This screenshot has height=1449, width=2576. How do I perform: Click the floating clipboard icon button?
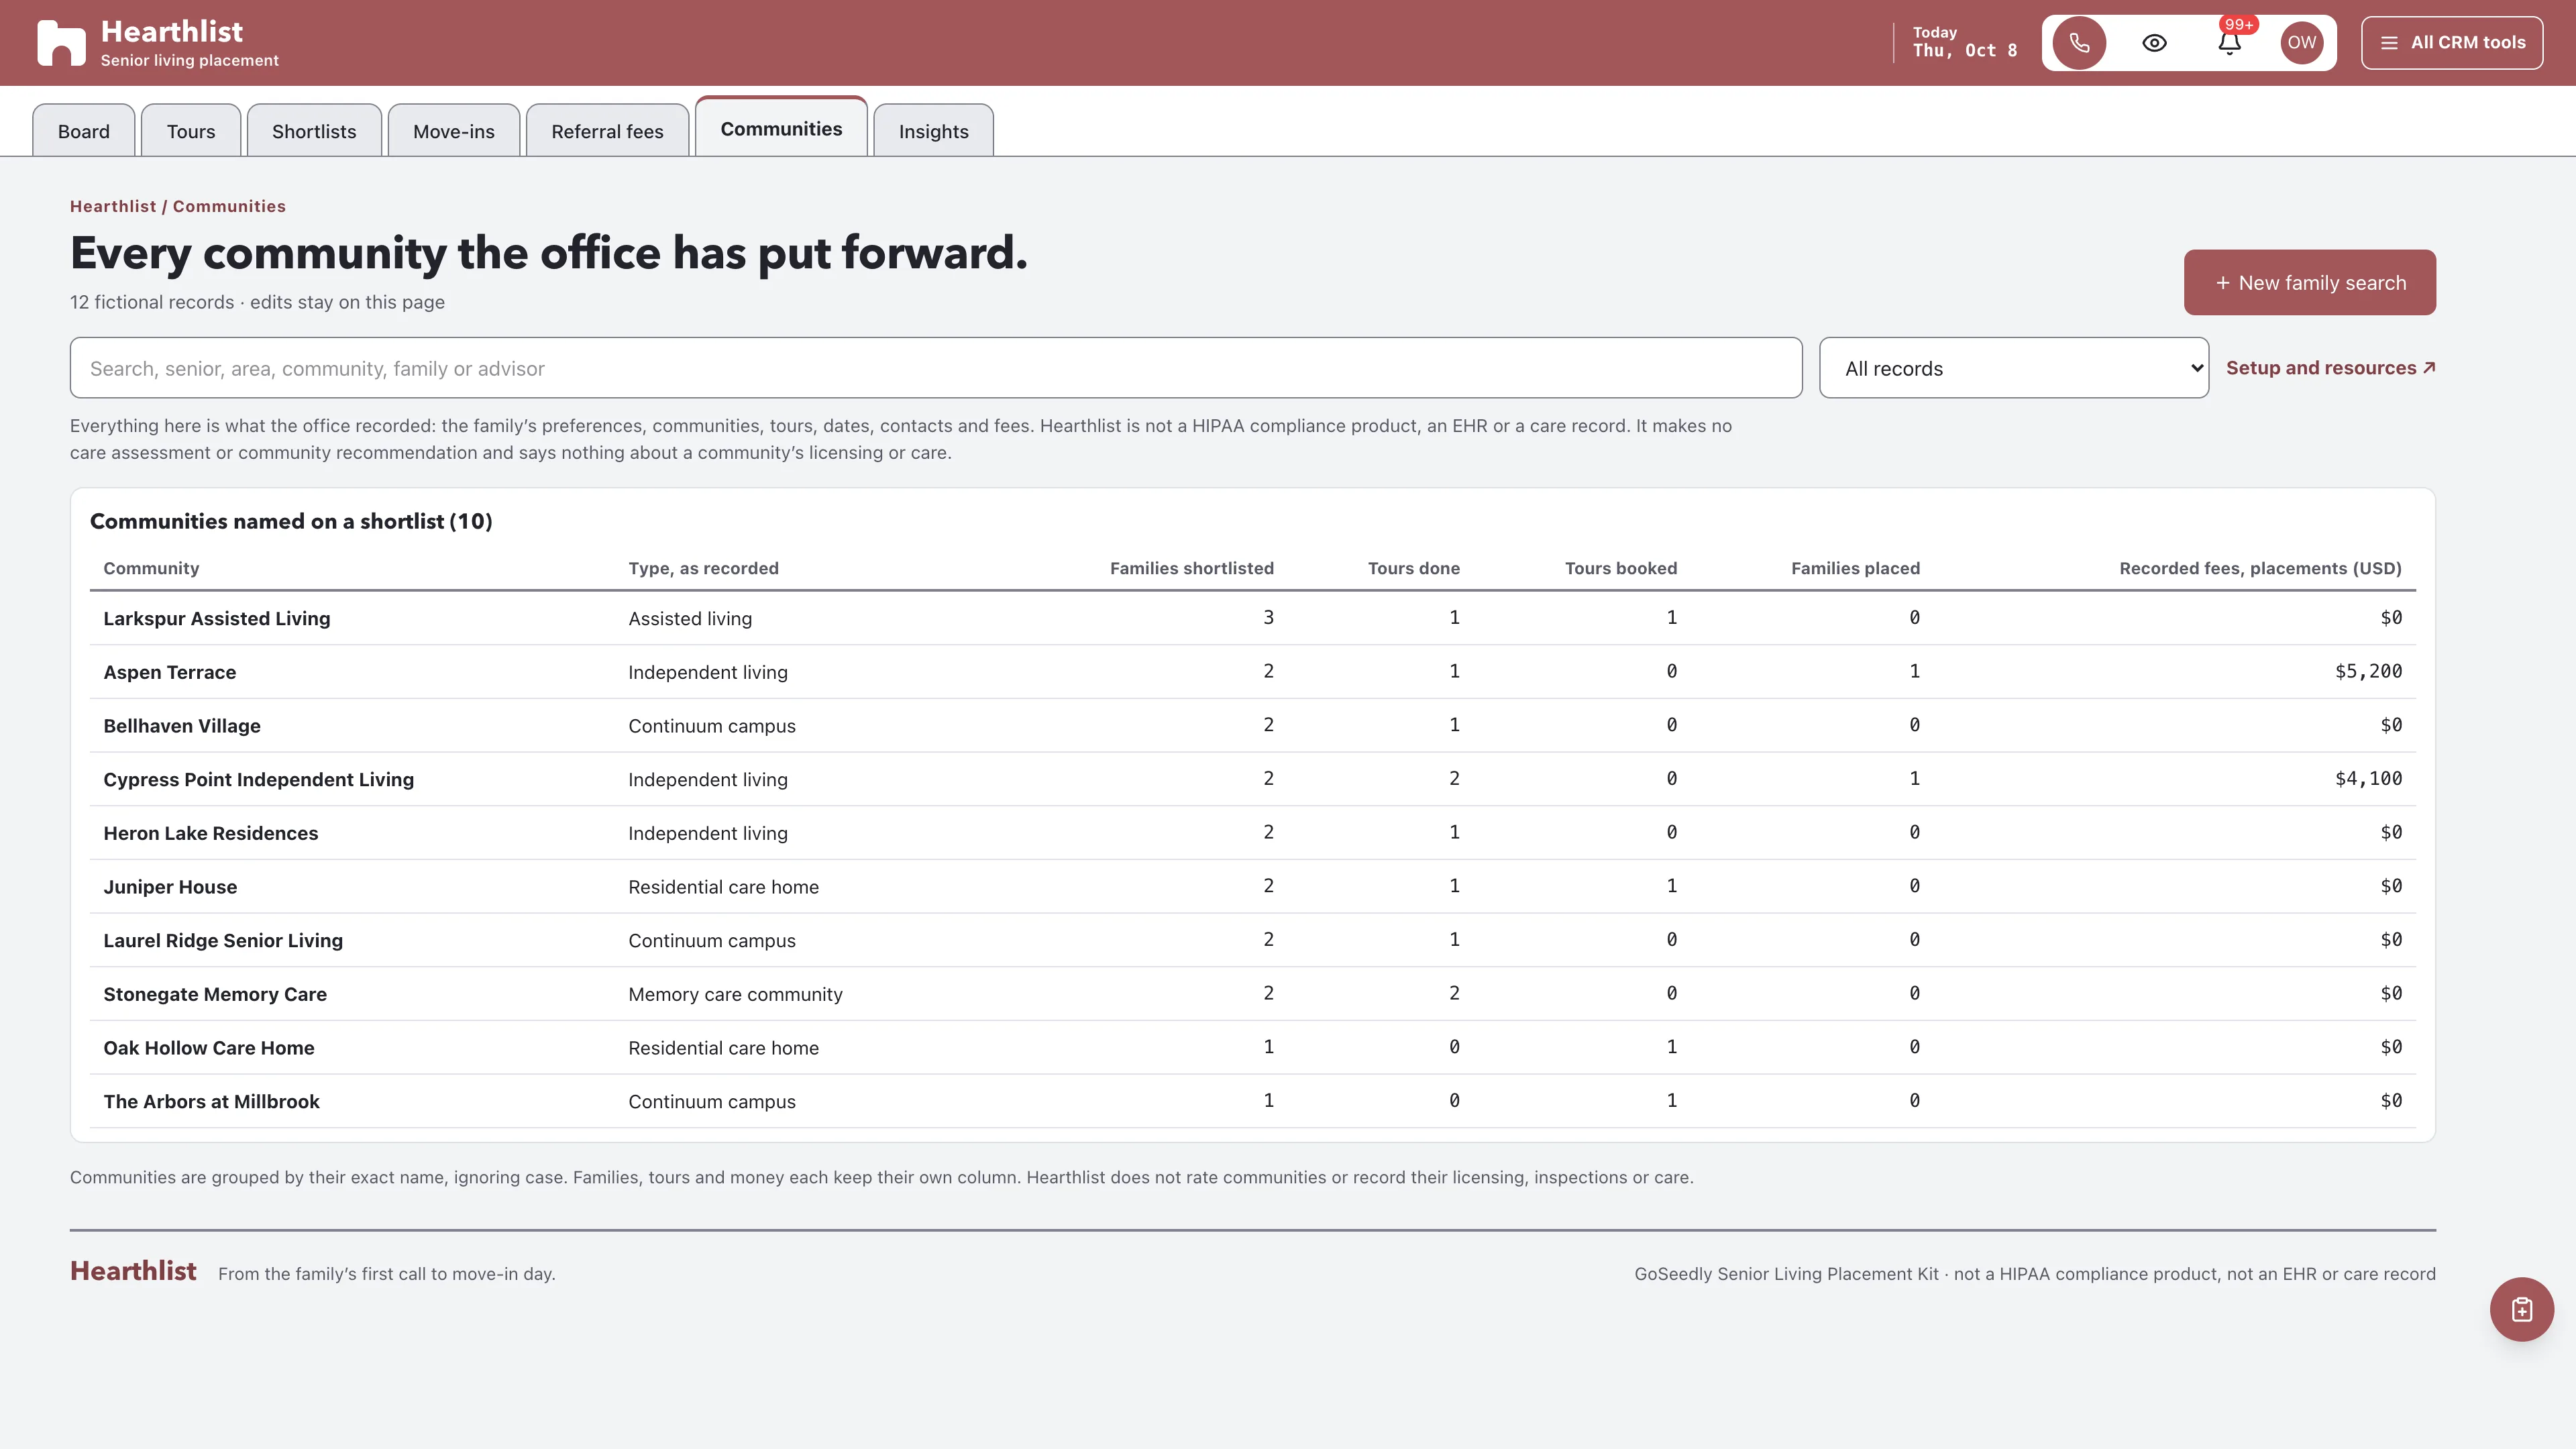pos(2521,1309)
